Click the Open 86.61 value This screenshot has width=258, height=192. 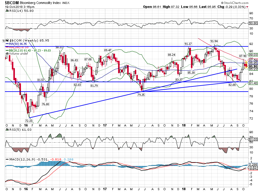[152, 7]
